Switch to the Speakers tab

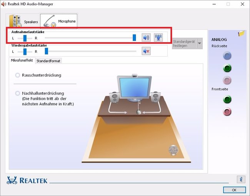pyautogui.click(x=23, y=21)
